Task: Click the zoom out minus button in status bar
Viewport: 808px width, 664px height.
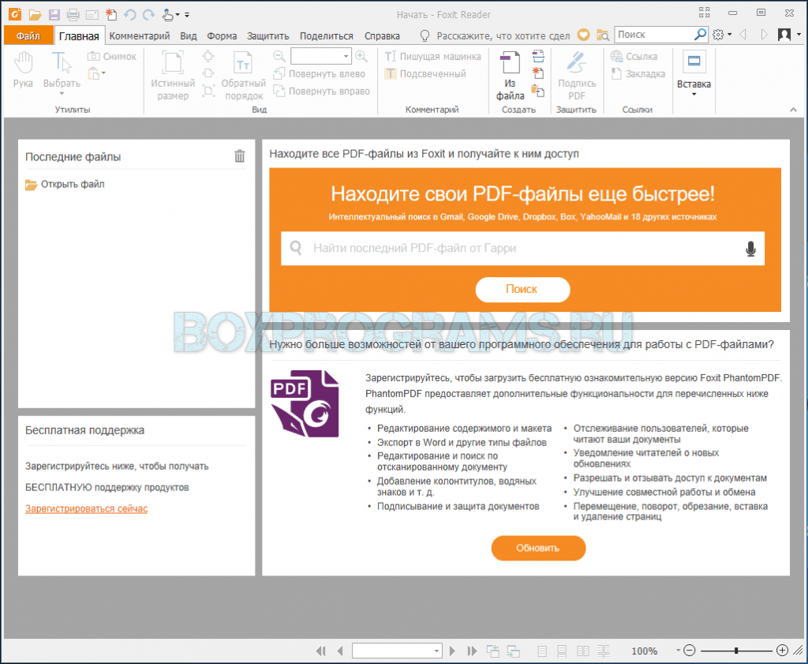Action: (689, 651)
